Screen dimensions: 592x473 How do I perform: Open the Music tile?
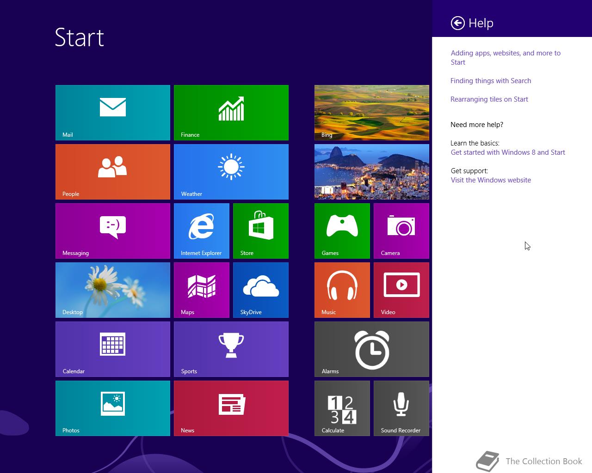pos(342,290)
